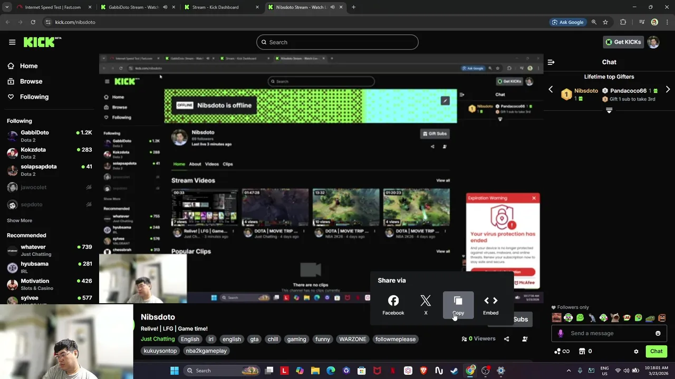This screenshot has height=379, width=675.
Task: Expand Show More under Following
Action: (20, 221)
